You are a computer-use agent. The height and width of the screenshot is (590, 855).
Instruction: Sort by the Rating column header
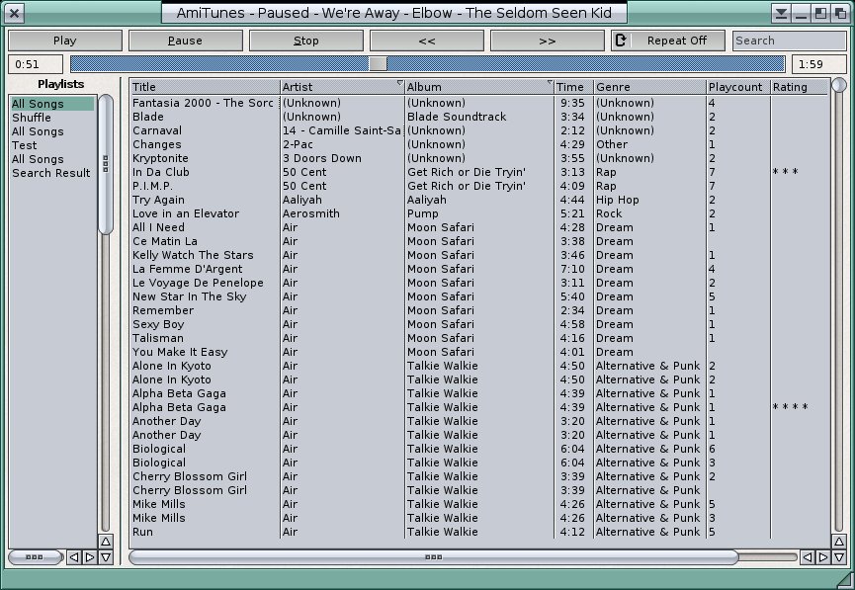(x=799, y=87)
